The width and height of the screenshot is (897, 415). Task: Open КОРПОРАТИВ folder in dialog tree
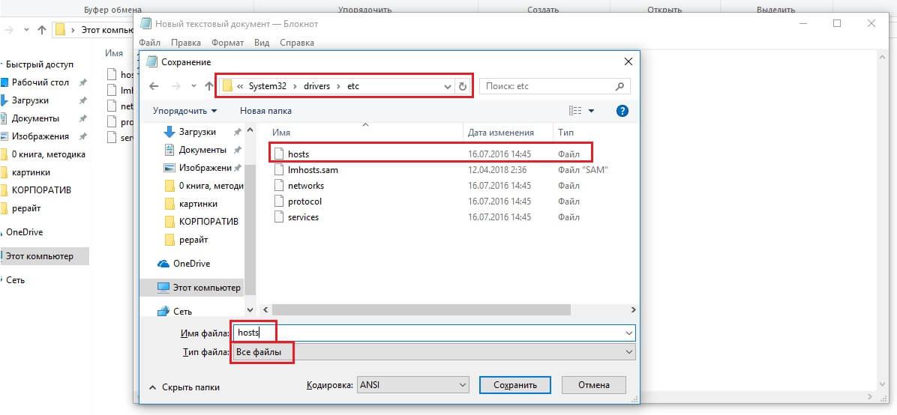208,221
